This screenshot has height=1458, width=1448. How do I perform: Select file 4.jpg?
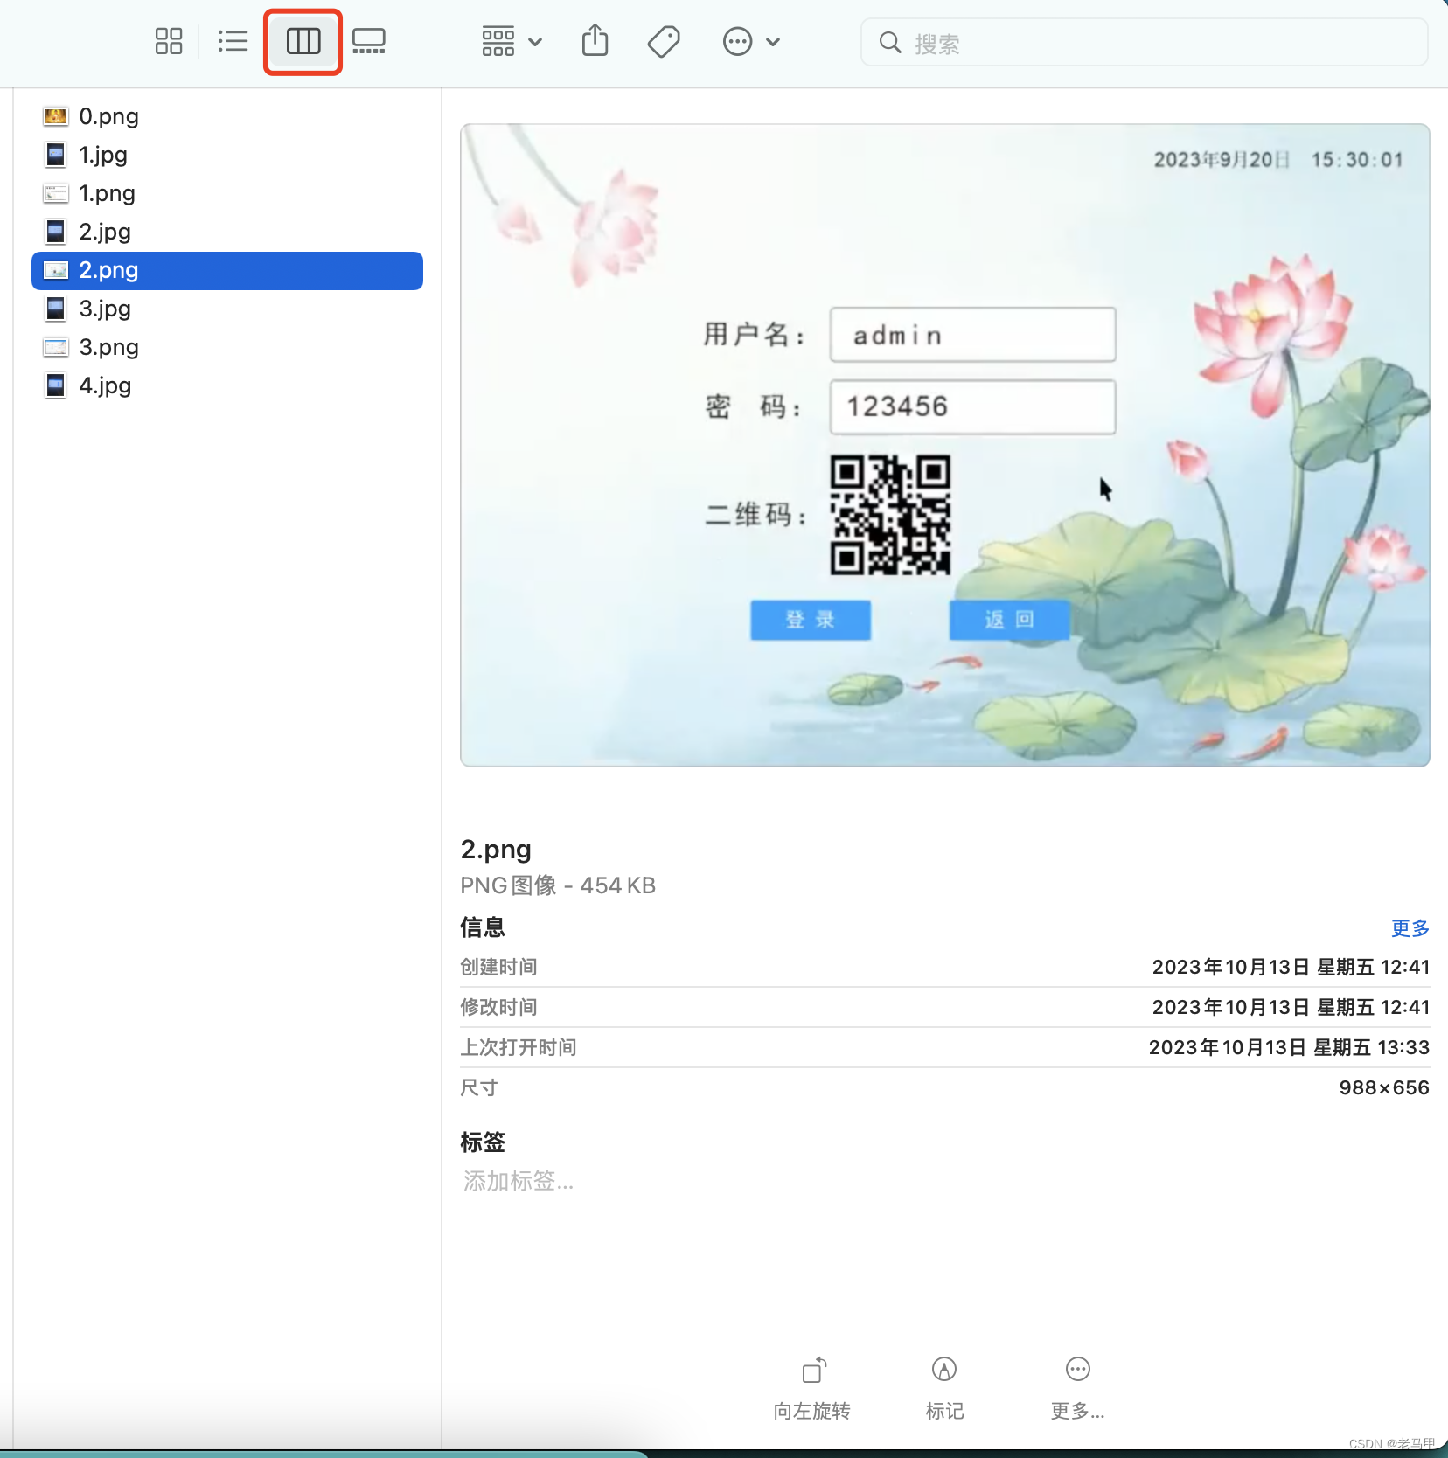(x=227, y=385)
